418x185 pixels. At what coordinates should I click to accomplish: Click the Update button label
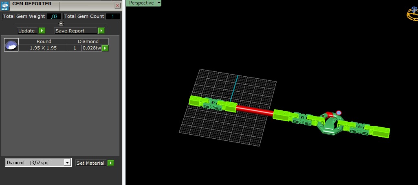point(28,31)
